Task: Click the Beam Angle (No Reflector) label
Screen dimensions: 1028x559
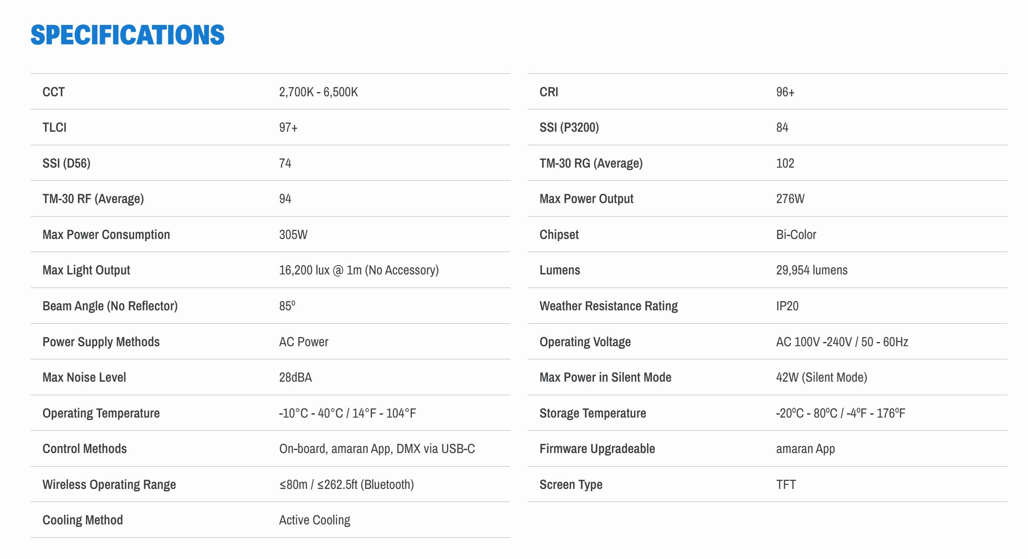Action: pyautogui.click(x=110, y=306)
